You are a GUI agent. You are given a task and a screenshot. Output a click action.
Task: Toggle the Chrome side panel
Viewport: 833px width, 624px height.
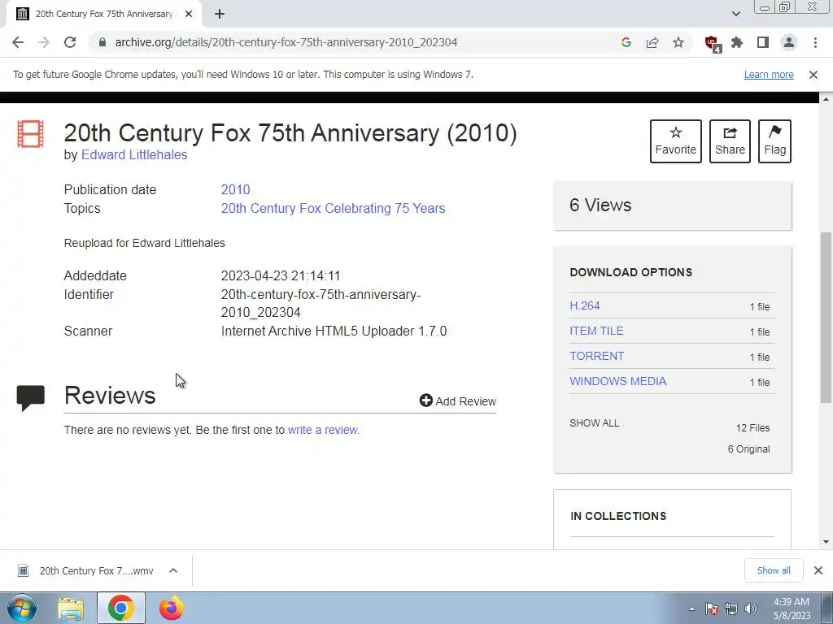[x=763, y=42]
